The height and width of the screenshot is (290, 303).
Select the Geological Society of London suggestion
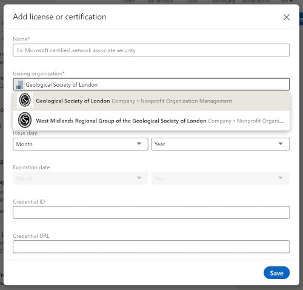coord(151,101)
